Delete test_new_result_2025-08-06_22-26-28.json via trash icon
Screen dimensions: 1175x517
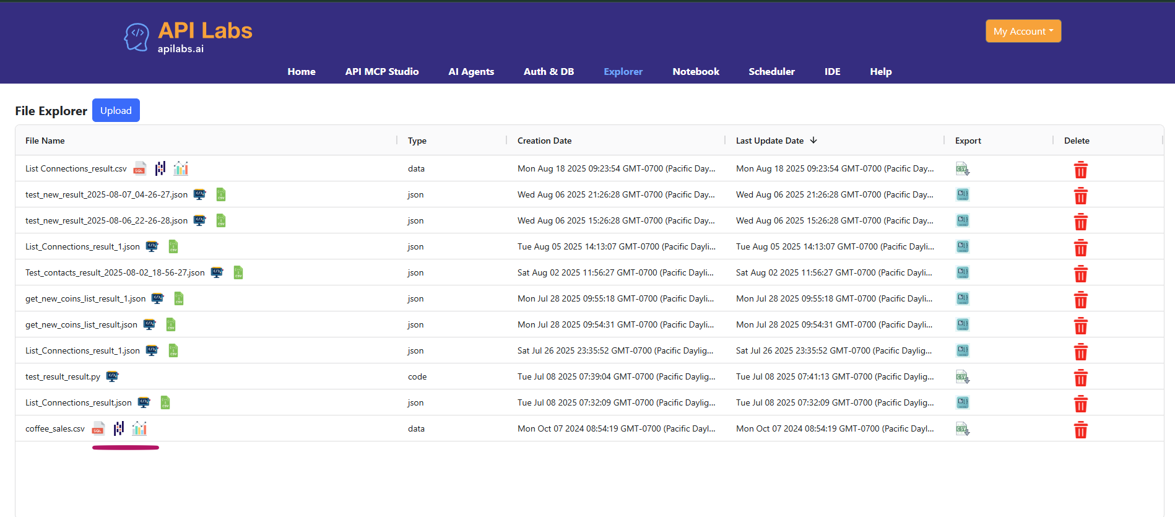1080,221
